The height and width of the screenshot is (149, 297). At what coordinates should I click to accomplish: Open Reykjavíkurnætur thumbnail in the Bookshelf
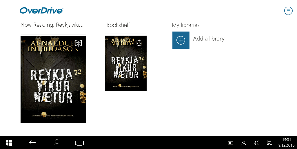coord(126,63)
